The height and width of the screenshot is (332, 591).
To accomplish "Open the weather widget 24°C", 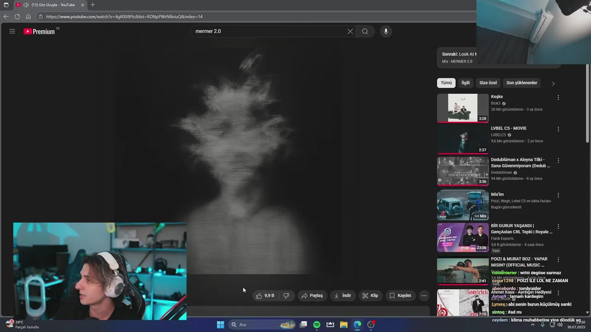I will coord(22,325).
